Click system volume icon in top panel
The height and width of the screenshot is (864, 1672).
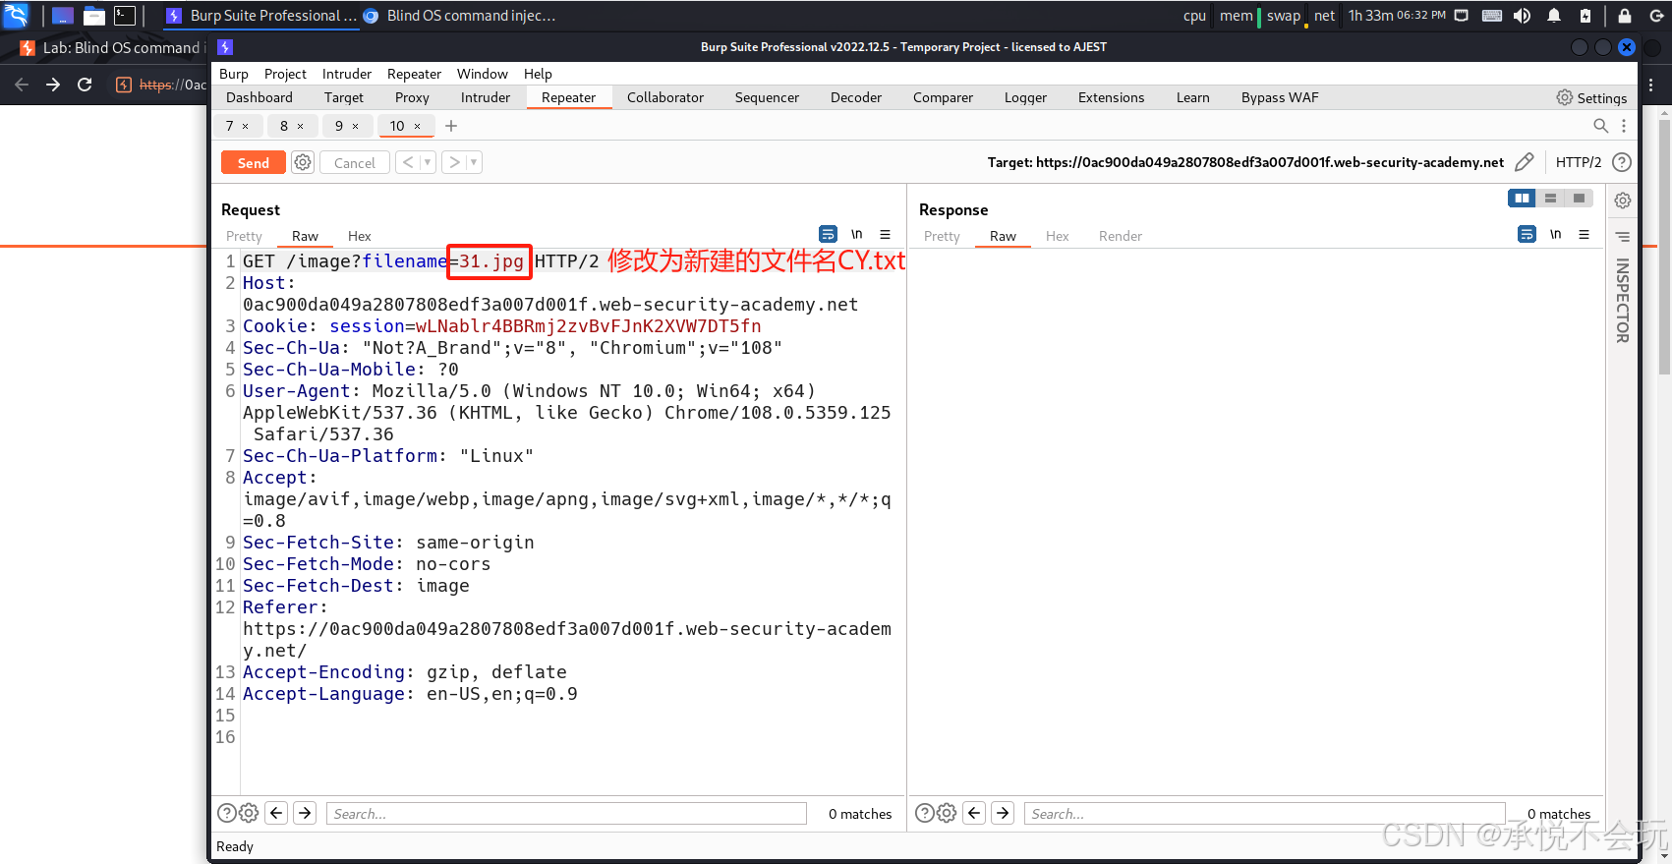(x=1522, y=16)
